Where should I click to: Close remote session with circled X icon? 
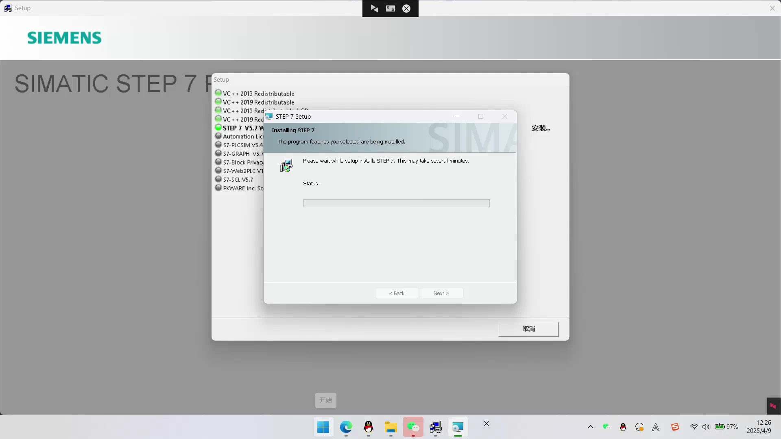[x=406, y=9]
